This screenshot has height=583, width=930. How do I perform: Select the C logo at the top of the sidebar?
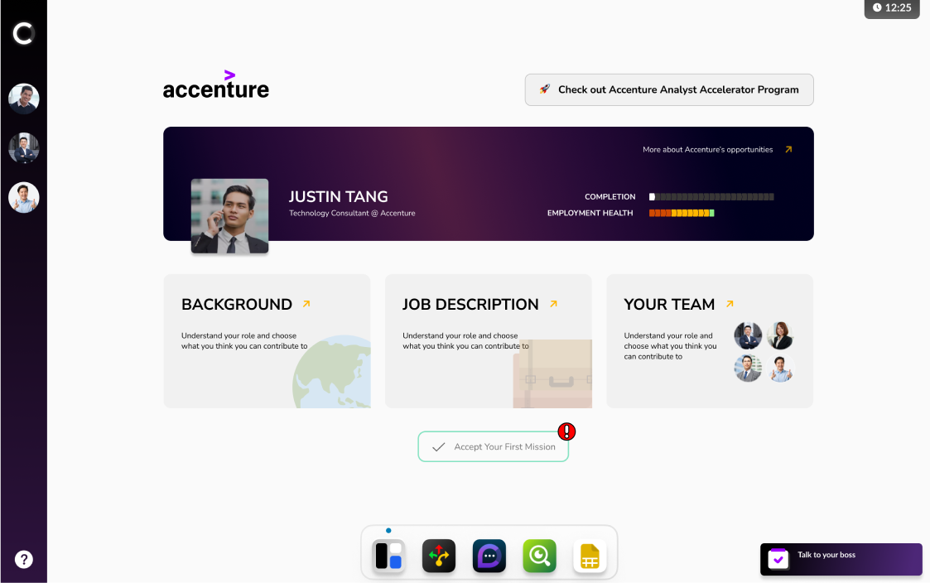click(x=23, y=33)
